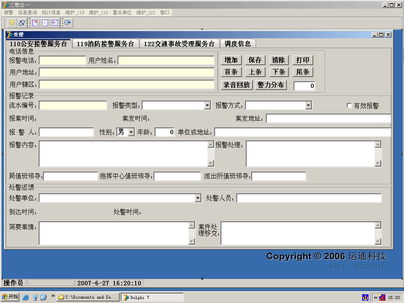404x303 pixels.
Task: Click 案件处理移交 scrollbar up arrow
Action: coord(378,225)
